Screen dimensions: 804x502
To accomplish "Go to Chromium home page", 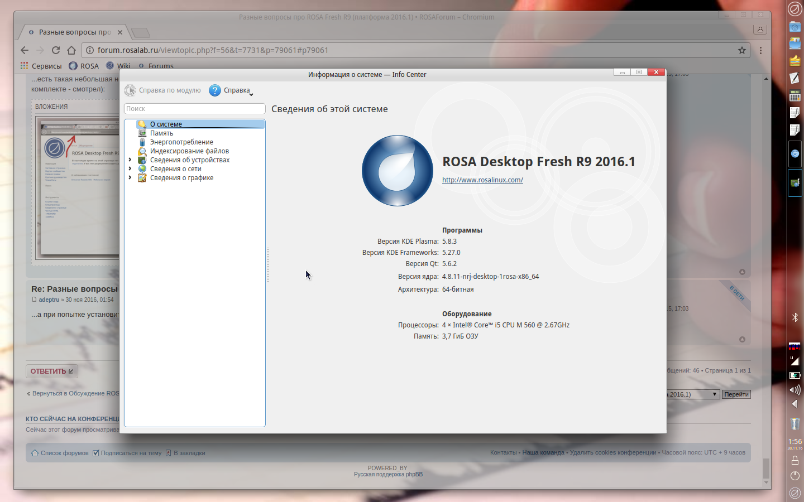I will 71,50.
